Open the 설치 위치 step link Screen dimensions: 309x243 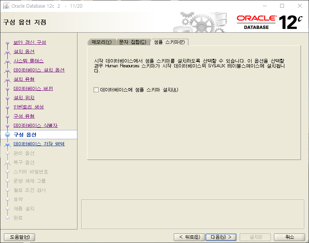coord(24,98)
